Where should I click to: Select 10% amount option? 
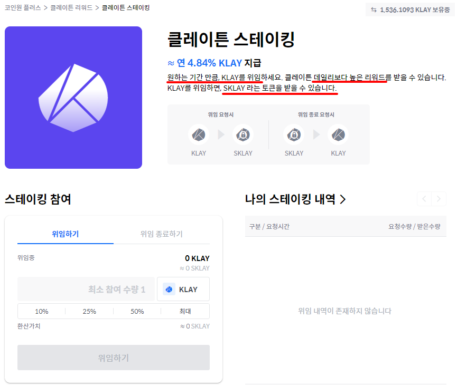click(x=41, y=311)
